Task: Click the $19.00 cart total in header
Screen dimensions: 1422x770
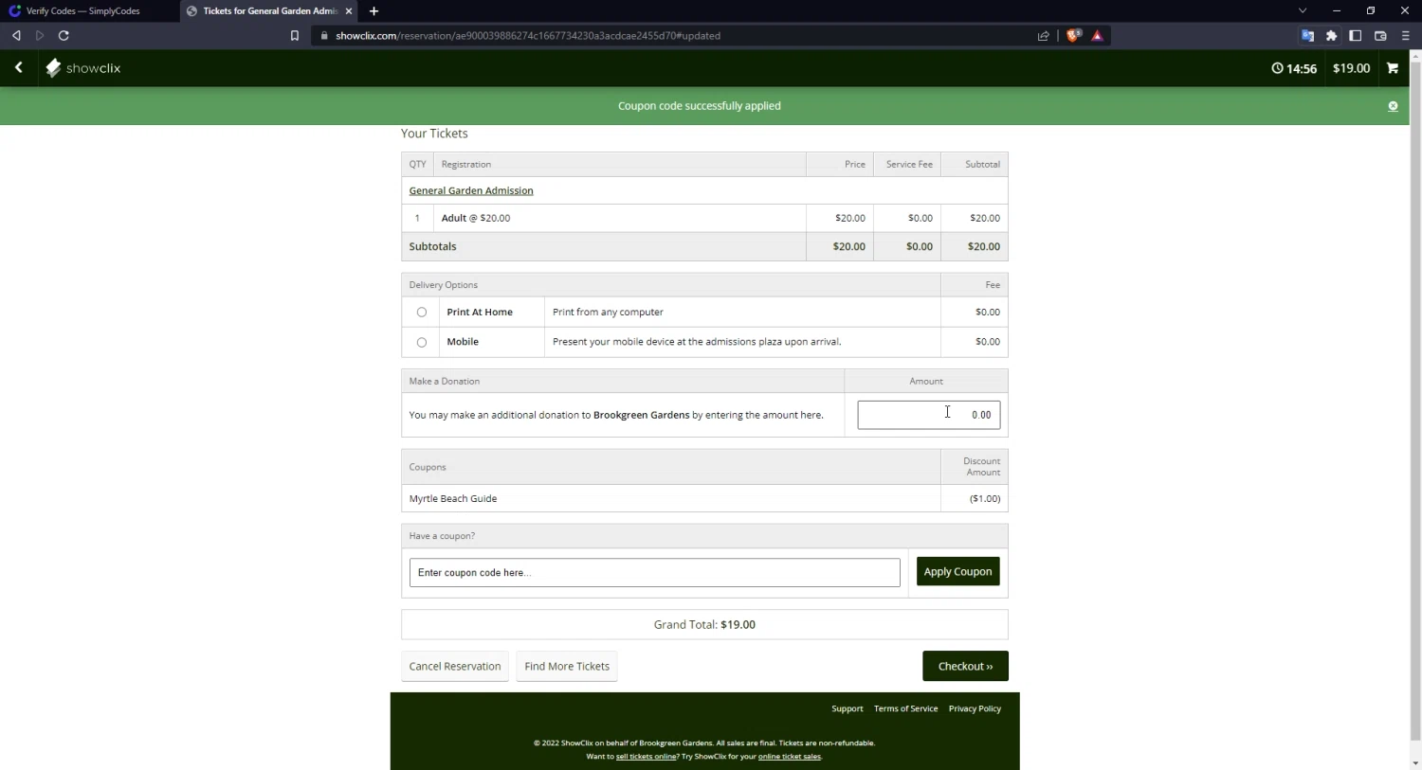Action: coord(1351,68)
